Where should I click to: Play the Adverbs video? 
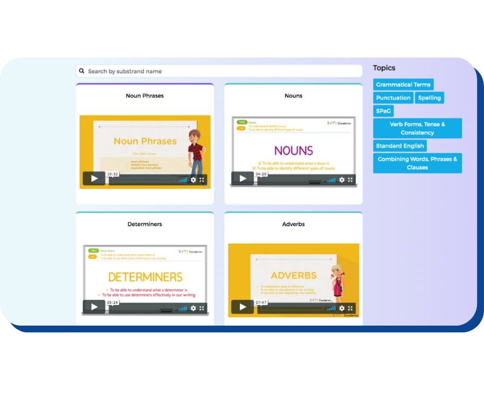[243, 307]
